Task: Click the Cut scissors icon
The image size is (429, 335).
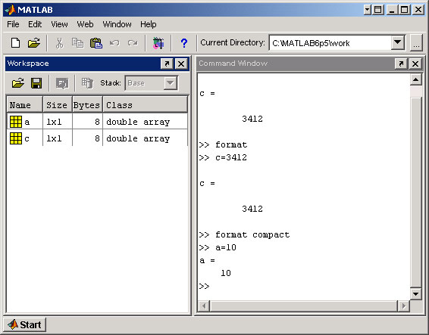Action: [x=59, y=43]
